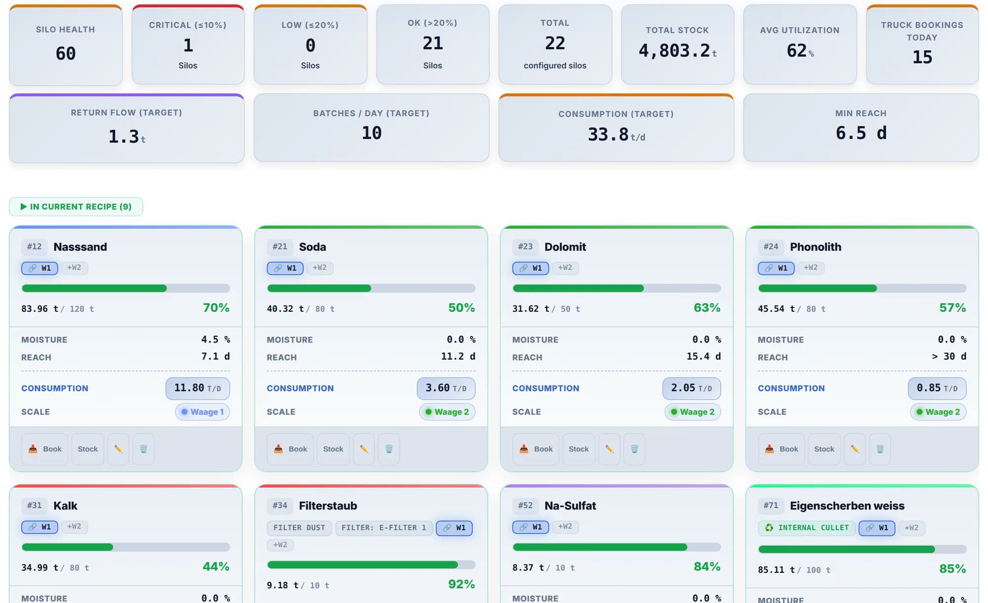Click the Return Flow (Target) tile
Screen dimensions: 988x603
(126, 129)
